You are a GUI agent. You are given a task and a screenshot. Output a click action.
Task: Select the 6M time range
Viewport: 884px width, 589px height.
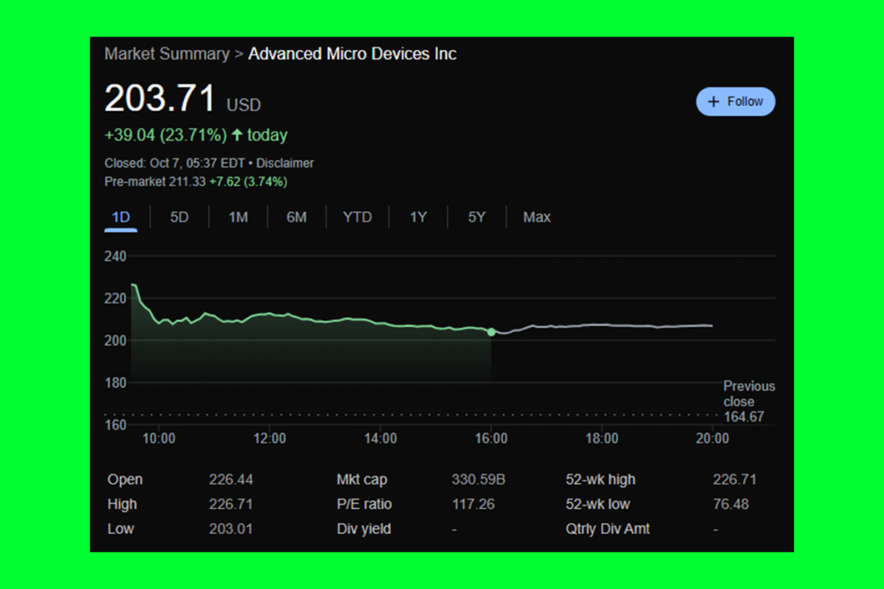click(297, 217)
